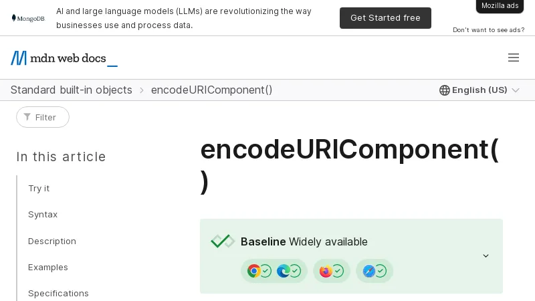The width and height of the screenshot is (535, 301).
Task: Click the MongoDB ad logo
Action: pyautogui.click(x=28, y=18)
